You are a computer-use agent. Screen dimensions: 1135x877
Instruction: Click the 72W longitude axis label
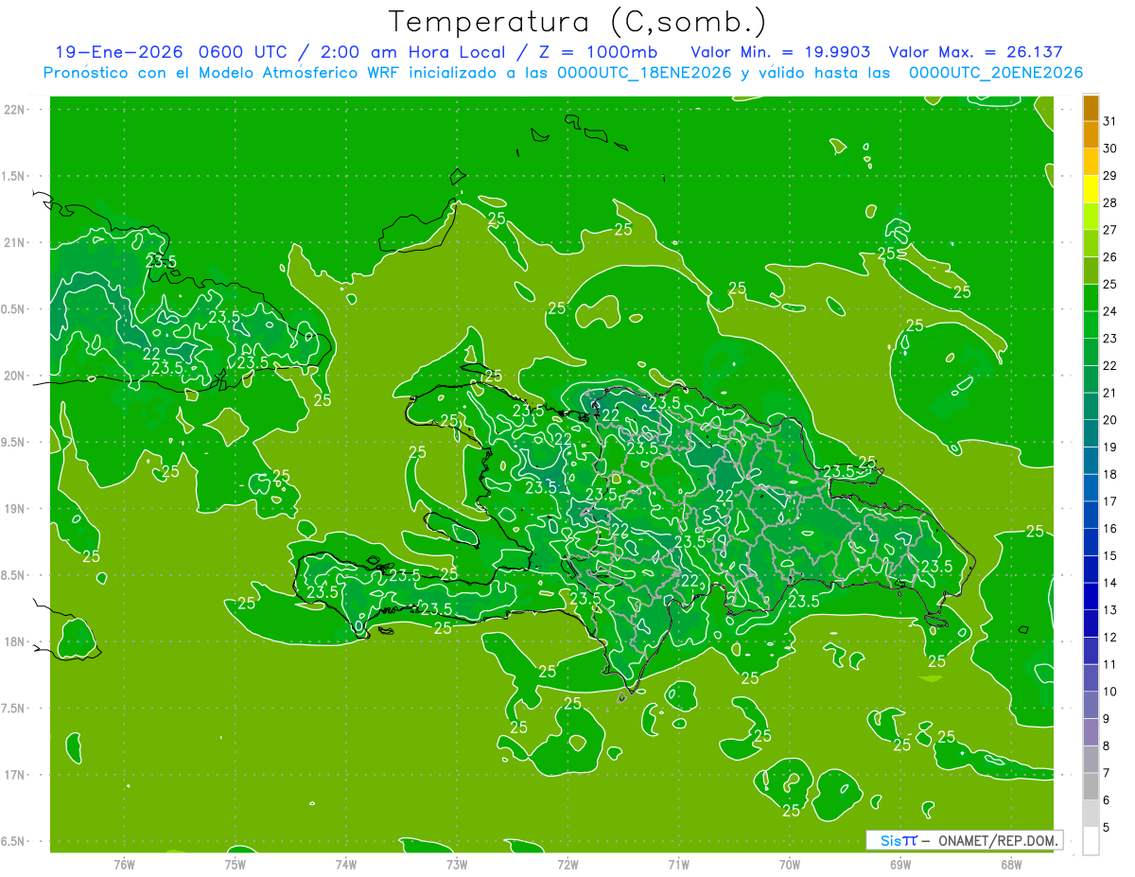(x=567, y=865)
